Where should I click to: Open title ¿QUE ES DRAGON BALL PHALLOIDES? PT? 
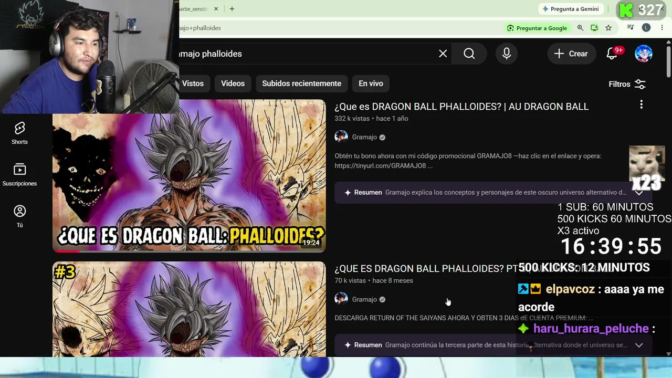(425, 268)
